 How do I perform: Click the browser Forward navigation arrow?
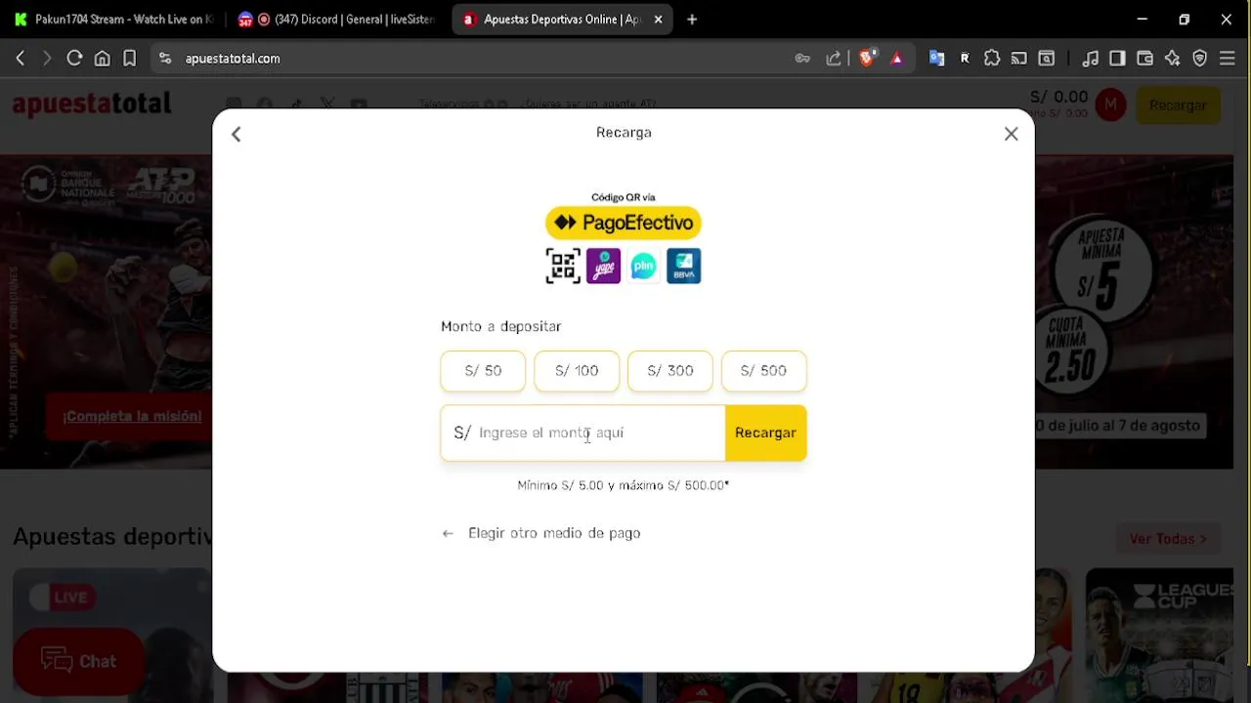pyautogui.click(x=46, y=59)
